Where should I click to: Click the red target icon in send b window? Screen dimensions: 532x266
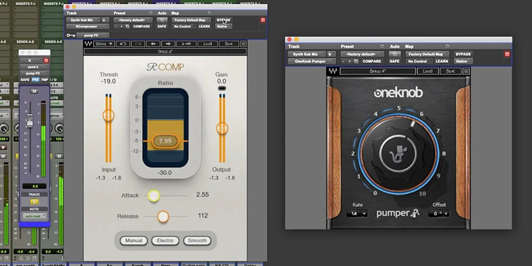point(46,61)
